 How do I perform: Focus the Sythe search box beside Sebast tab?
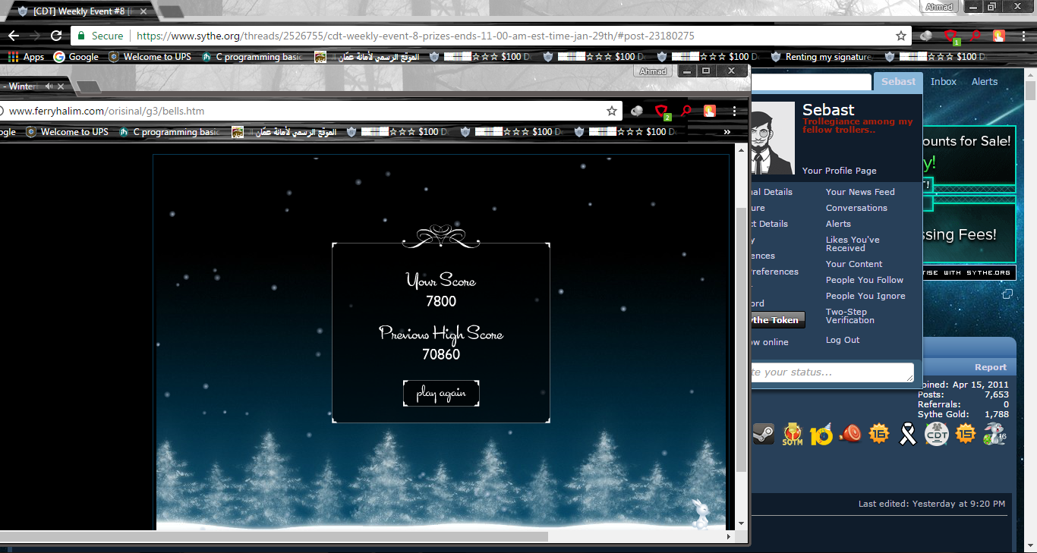click(x=811, y=82)
